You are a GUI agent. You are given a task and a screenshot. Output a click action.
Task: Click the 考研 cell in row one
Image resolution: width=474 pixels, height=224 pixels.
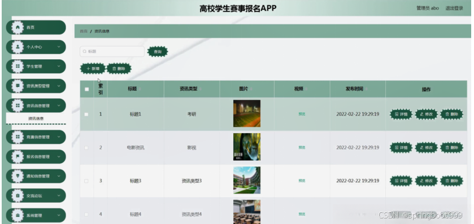[x=192, y=115]
